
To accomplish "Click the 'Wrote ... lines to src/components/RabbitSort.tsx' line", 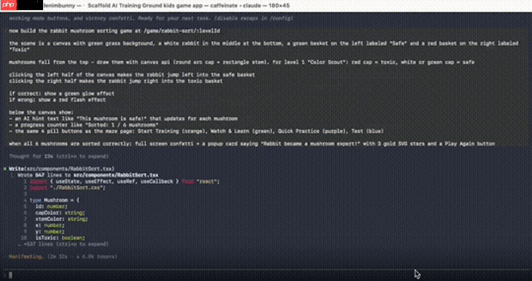I will pos(88,175).
